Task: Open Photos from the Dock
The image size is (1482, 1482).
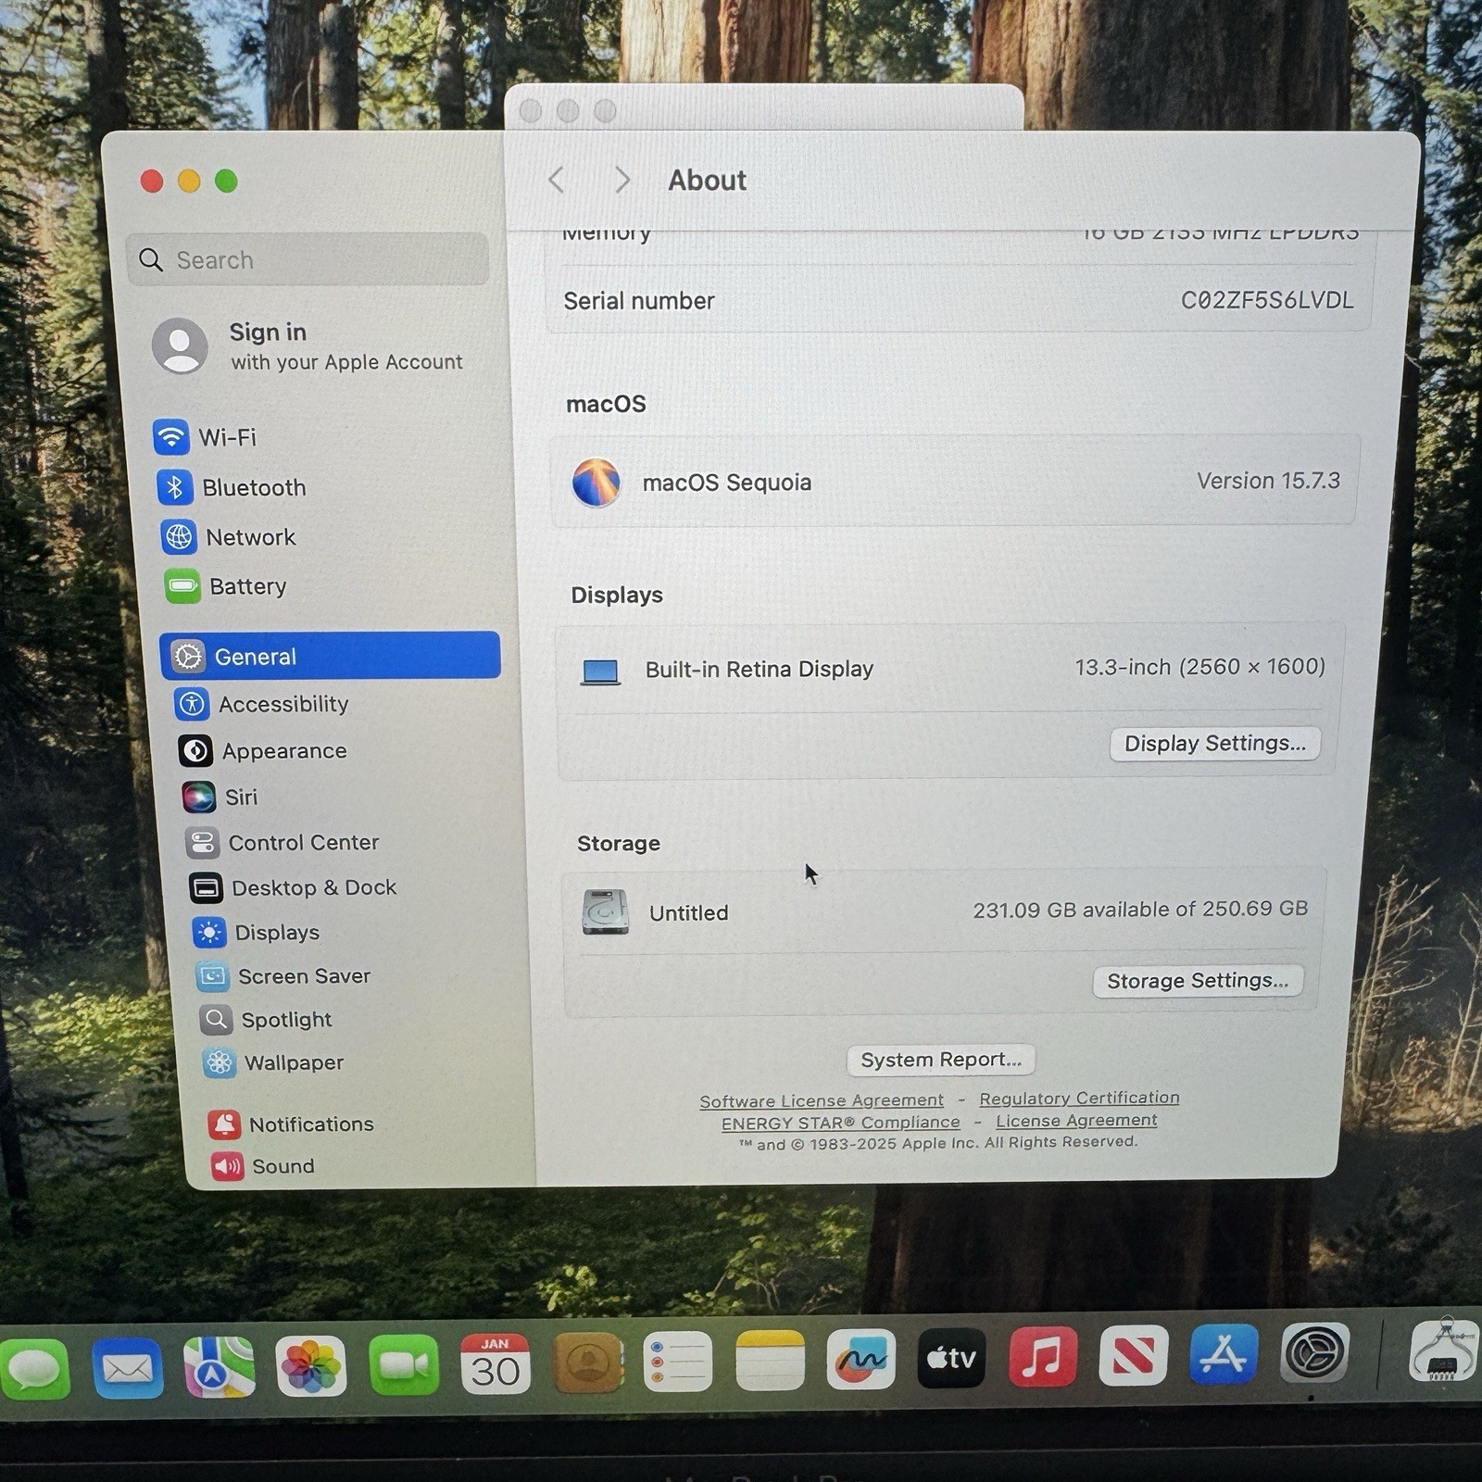Action: (311, 1366)
